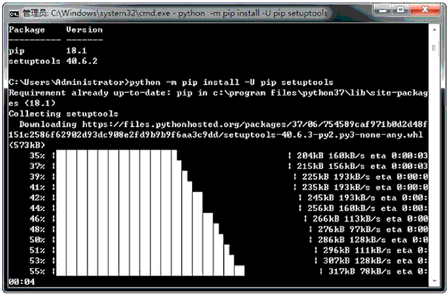Click the '266kB 113kB/s' status text
Image resolution: width=448 pixels, height=294 pixels.
346,219
